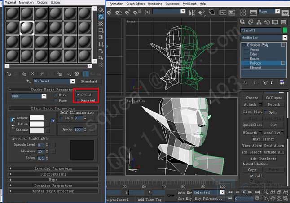Switch to the Display panel icon

(x=275, y=22)
